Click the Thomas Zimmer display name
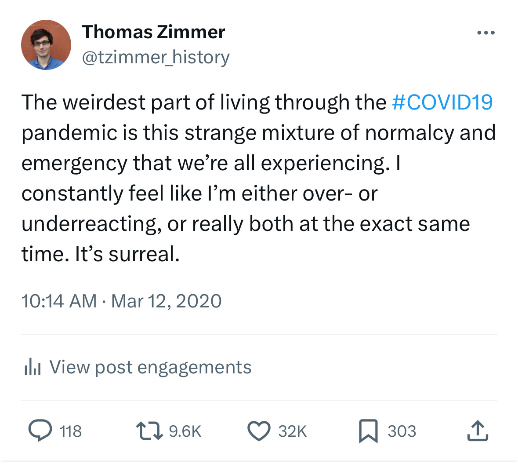The width and height of the screenshot is (518, 464). click(x=154, y=32)
